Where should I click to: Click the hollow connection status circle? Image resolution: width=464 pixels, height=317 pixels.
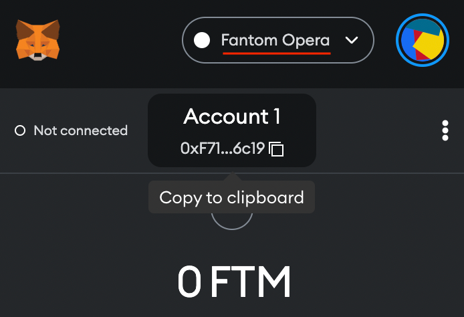tap(20, 130)
